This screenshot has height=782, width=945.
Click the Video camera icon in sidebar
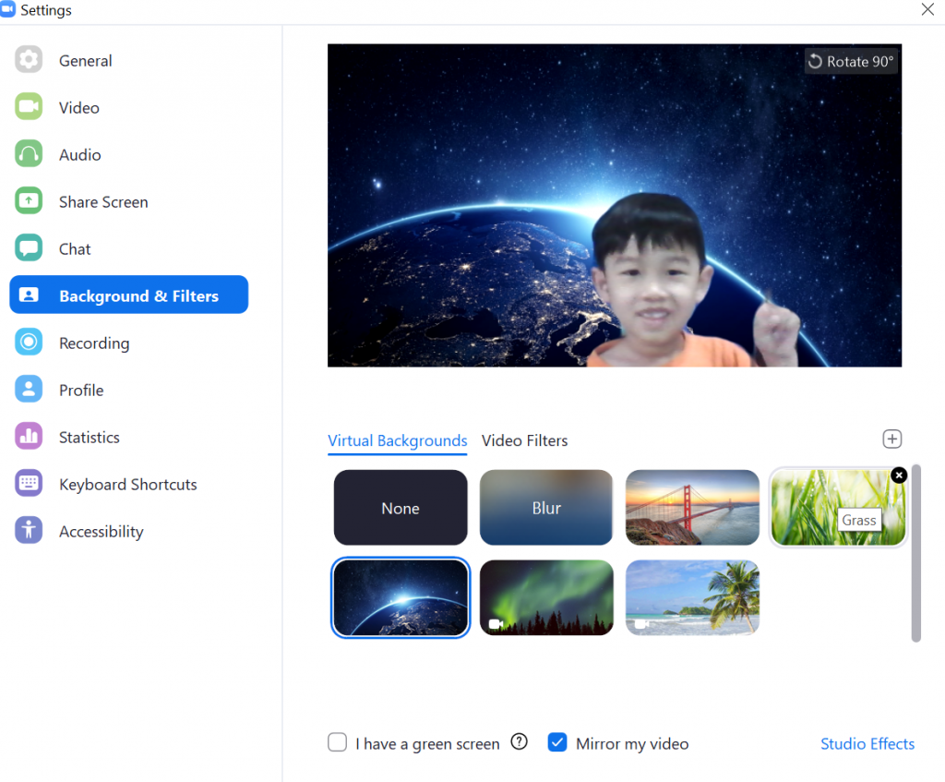coord(29,107)
